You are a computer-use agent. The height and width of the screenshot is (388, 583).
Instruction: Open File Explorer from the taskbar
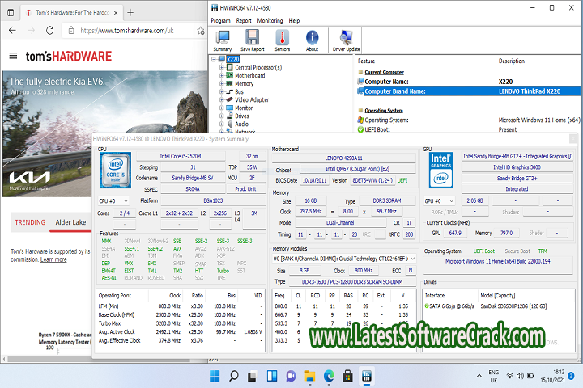click(309, 375)
